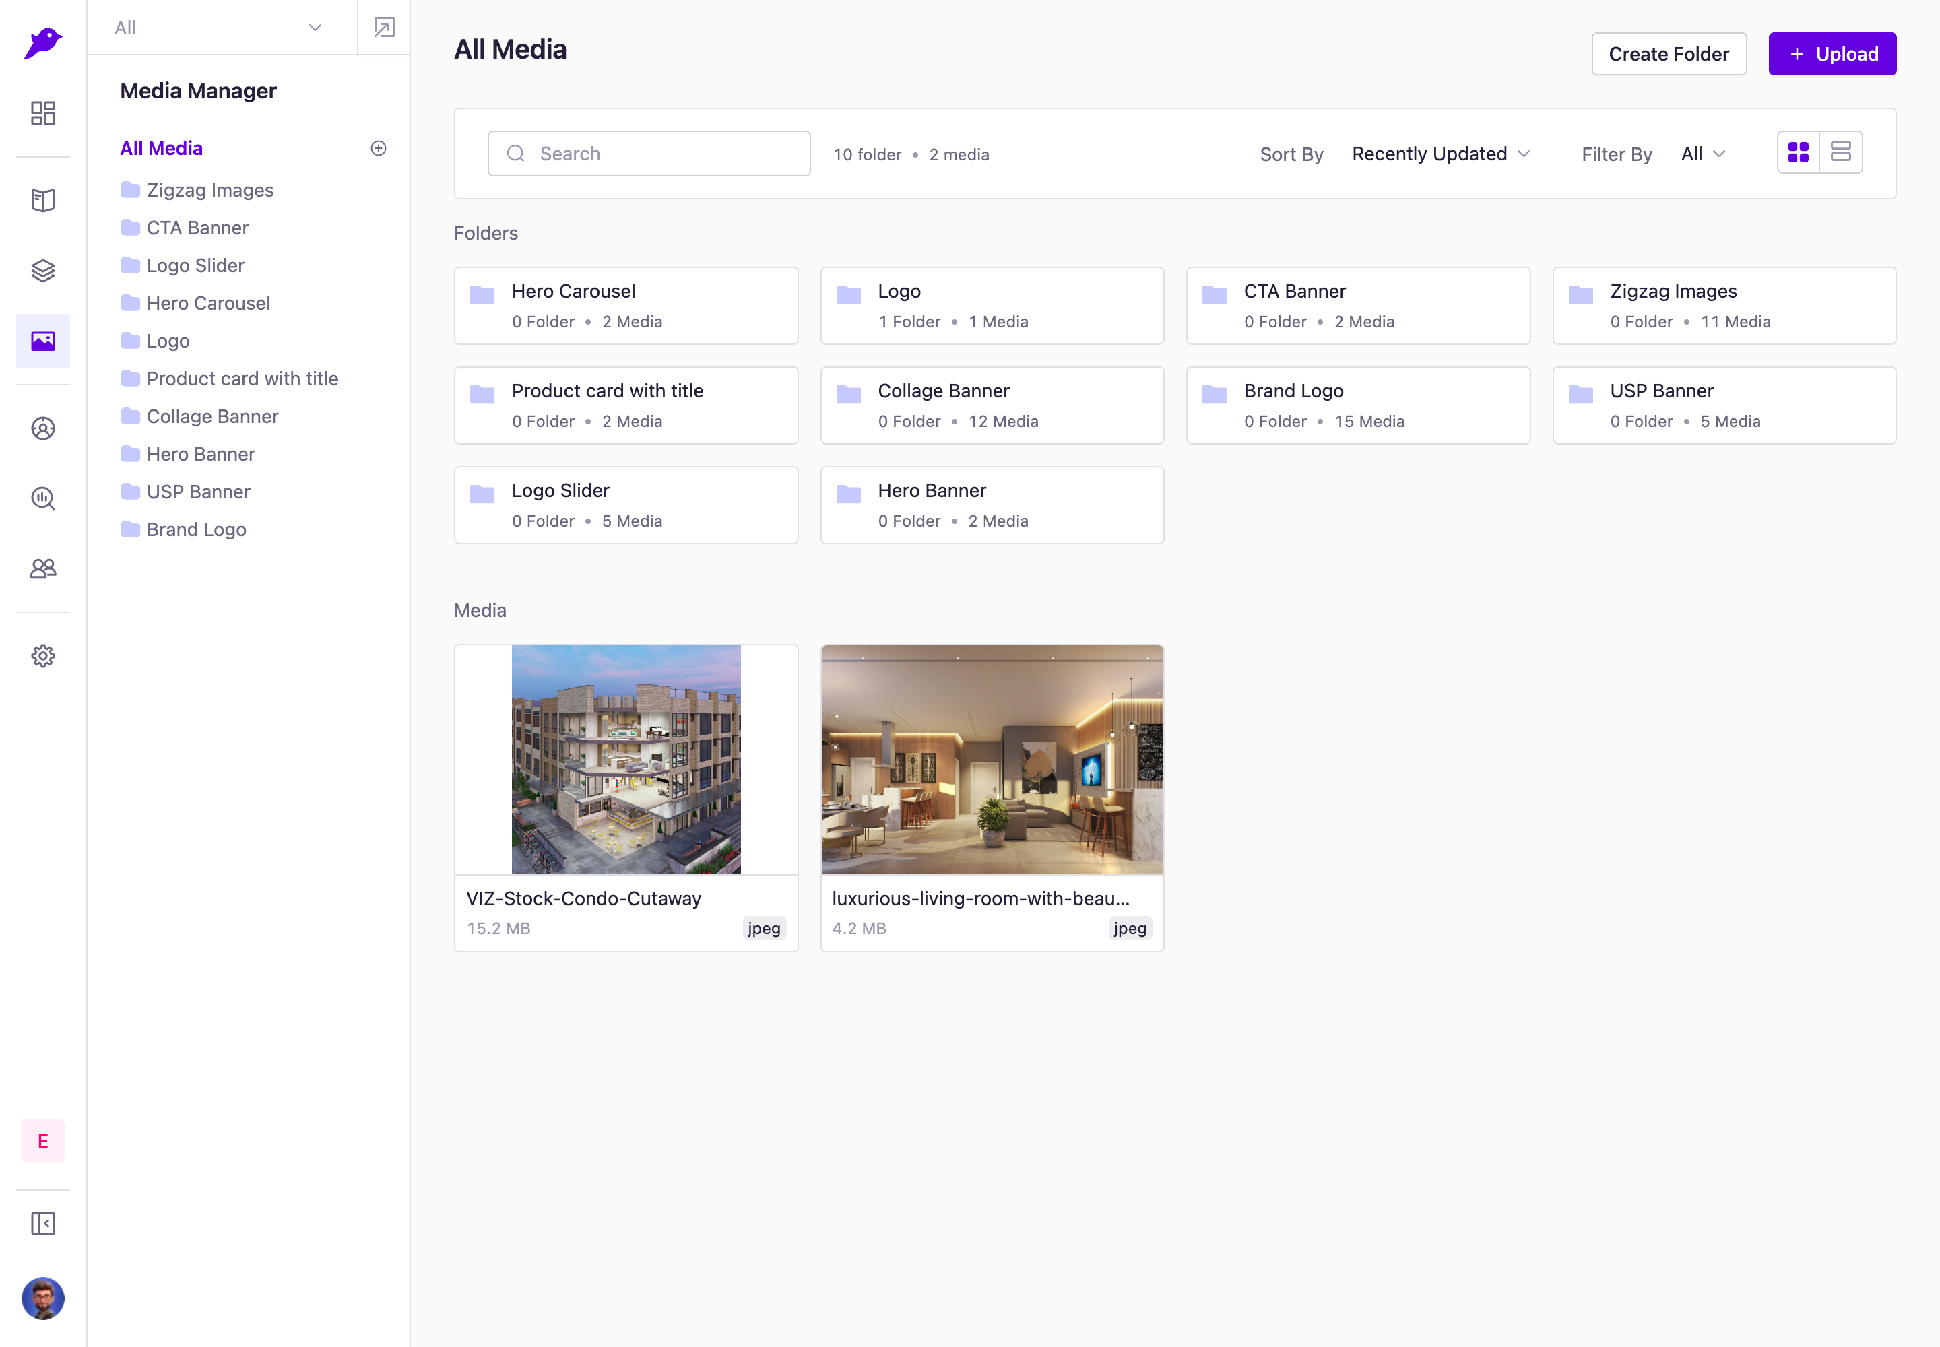
Task: Open the Collage Banner folder card
Action: pos(992,405)
